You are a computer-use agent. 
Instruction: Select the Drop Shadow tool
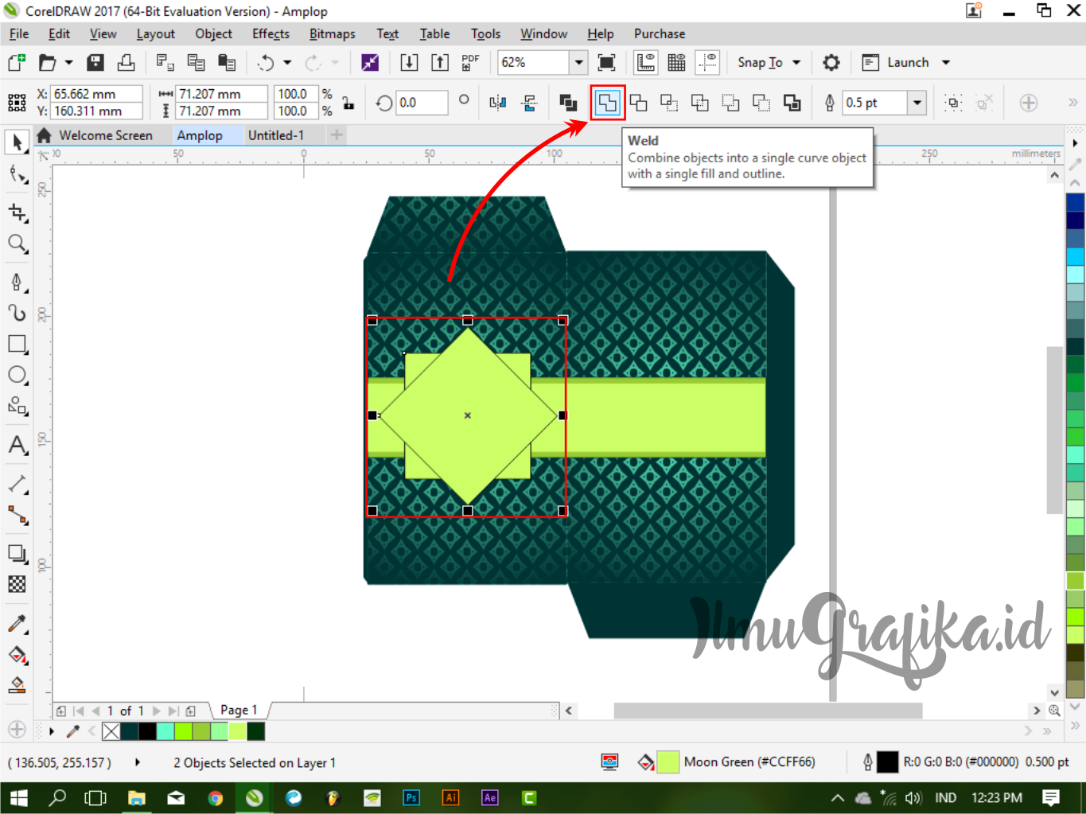tap(17, 553)
